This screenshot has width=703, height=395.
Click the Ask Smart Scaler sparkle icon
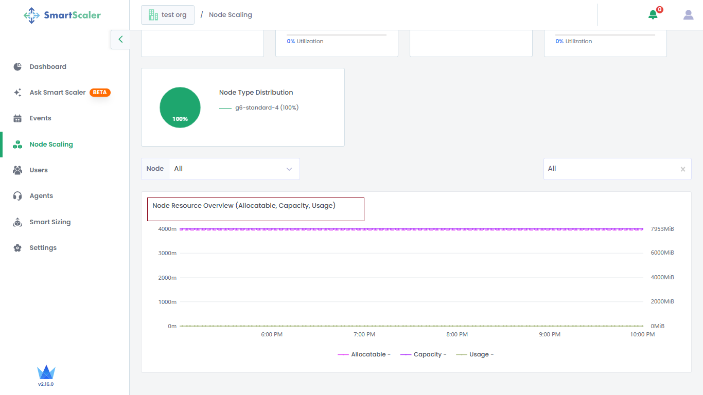point(17,93)
